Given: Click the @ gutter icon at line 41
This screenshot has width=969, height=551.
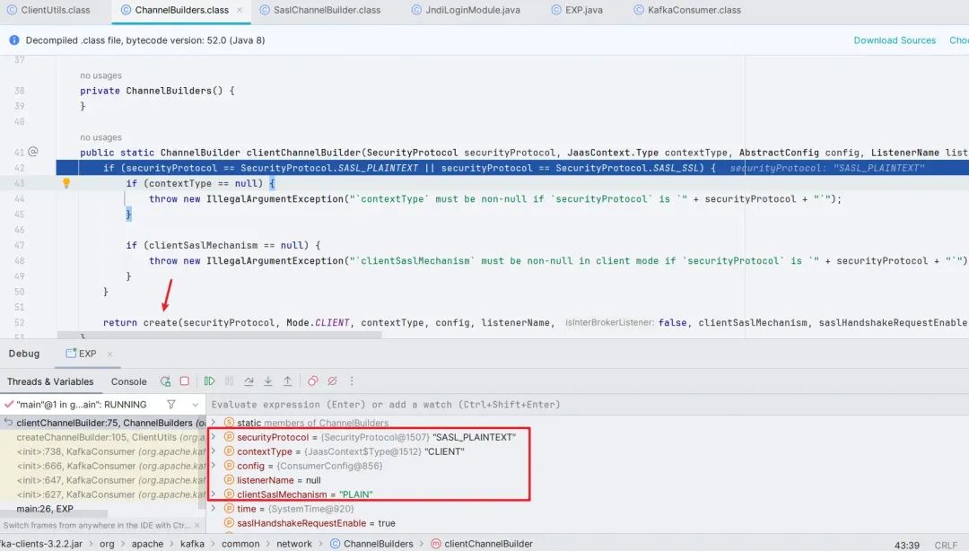Looking at the screenshot, I should point(33,152).
